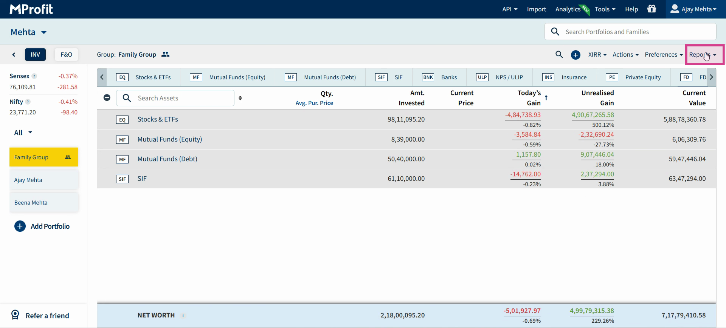Open the Help menu

coord(631,9)
